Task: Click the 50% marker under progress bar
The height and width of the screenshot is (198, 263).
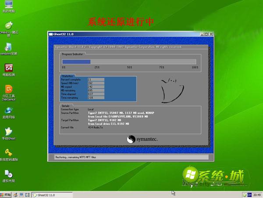Action: pos(129,67)
